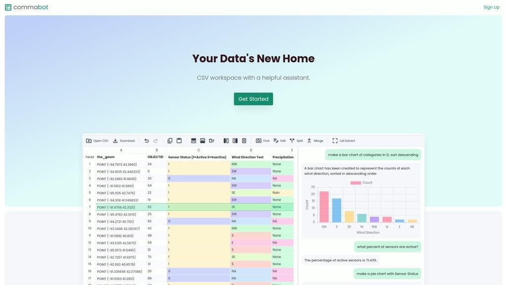Choose the Split tool
Image resolution: width=507 pixels, height=285 pixels.
296,141
